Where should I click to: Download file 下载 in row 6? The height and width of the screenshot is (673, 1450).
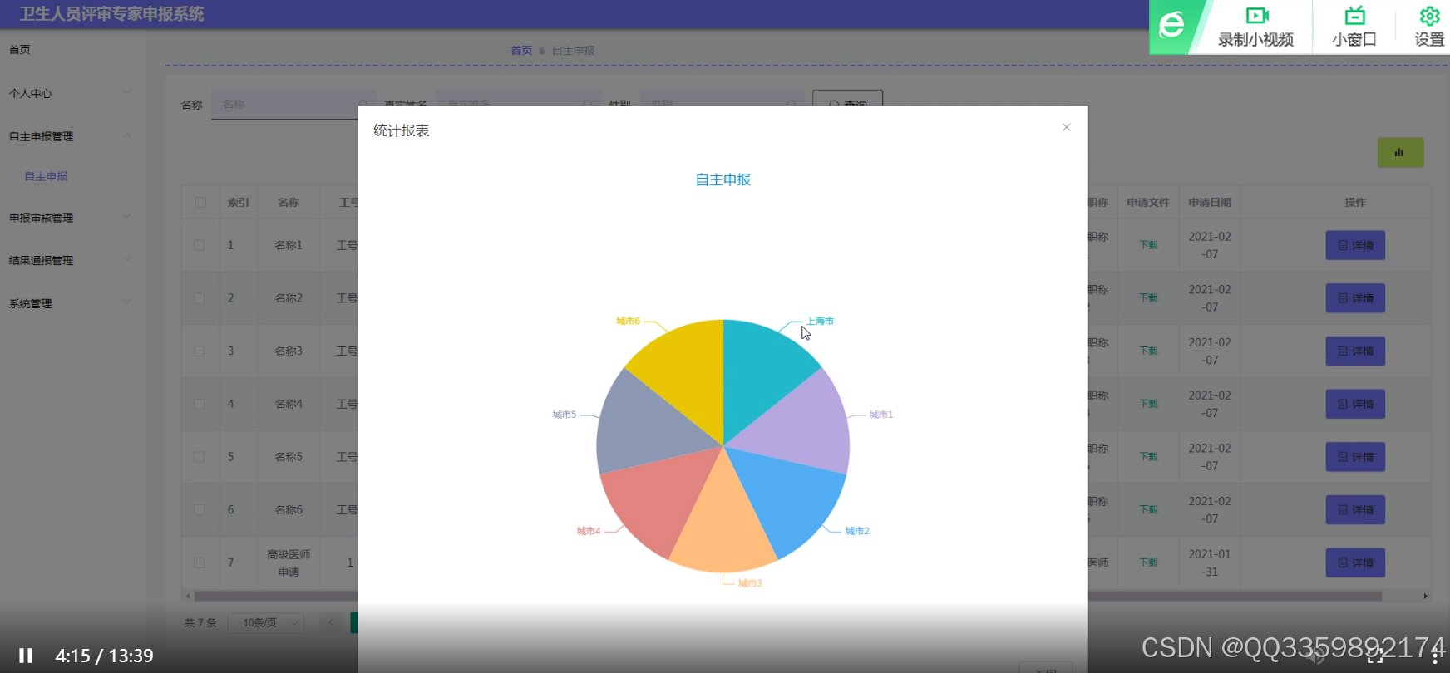click(1148, 509)
